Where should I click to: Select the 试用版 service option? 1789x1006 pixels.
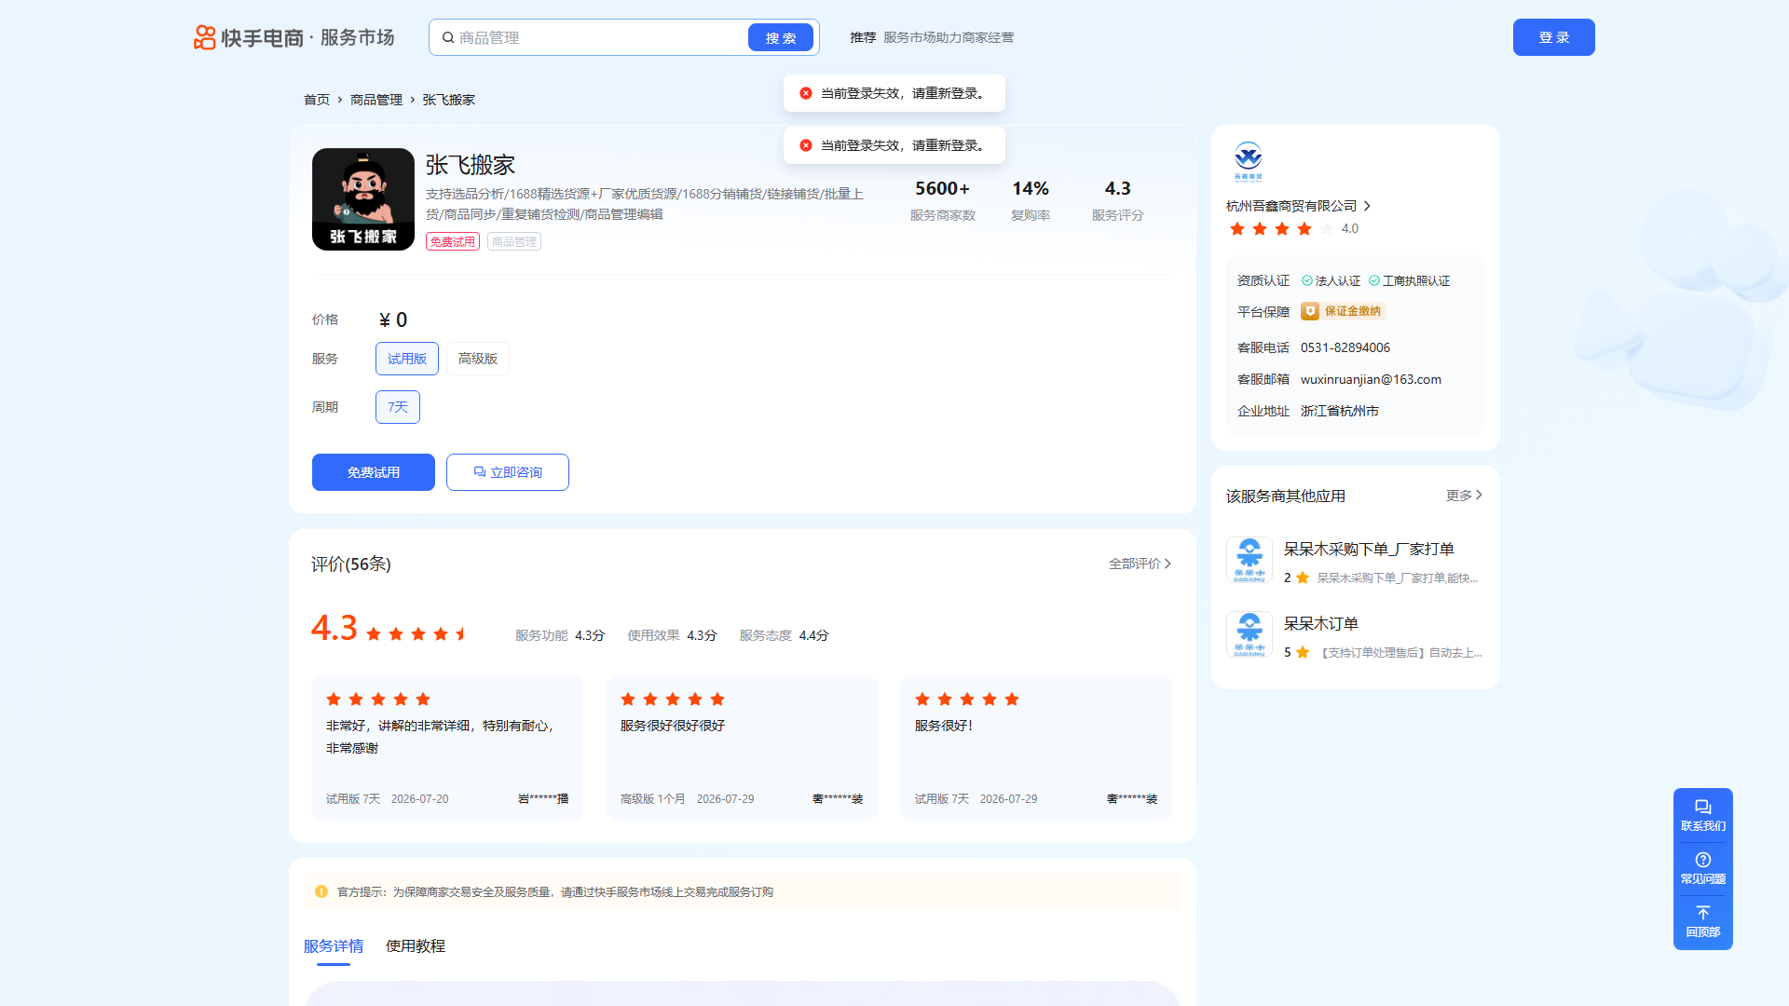click(407, 359)
